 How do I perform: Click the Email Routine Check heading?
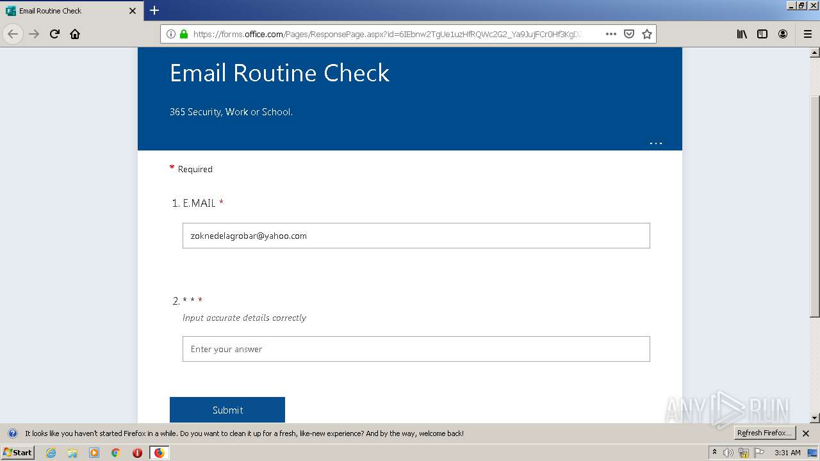279,73
